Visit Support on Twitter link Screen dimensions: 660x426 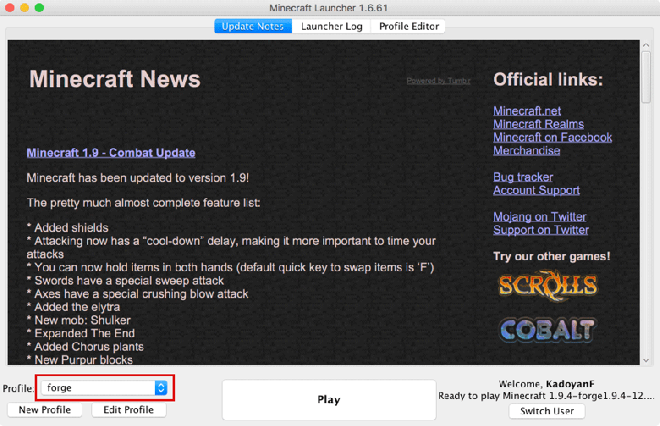coord(541,230)
